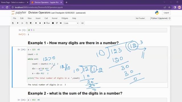182x102 pixels.
Task: Toggle browser side panel icon
Action: [175, 7]
